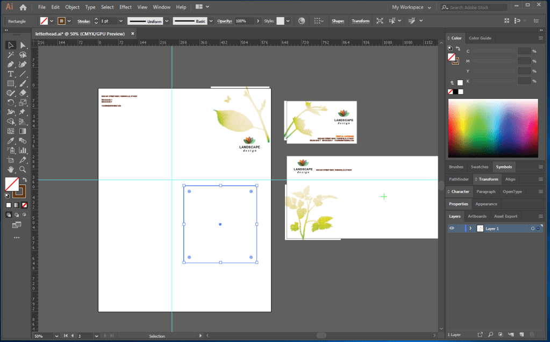
Task: Click the Home icon
Action: [x=23, y=7]
